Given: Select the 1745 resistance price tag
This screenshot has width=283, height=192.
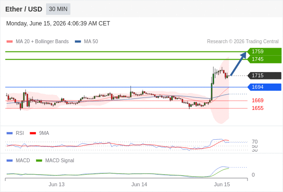Looking at the screenshot, I should click(x=264, y=59).
